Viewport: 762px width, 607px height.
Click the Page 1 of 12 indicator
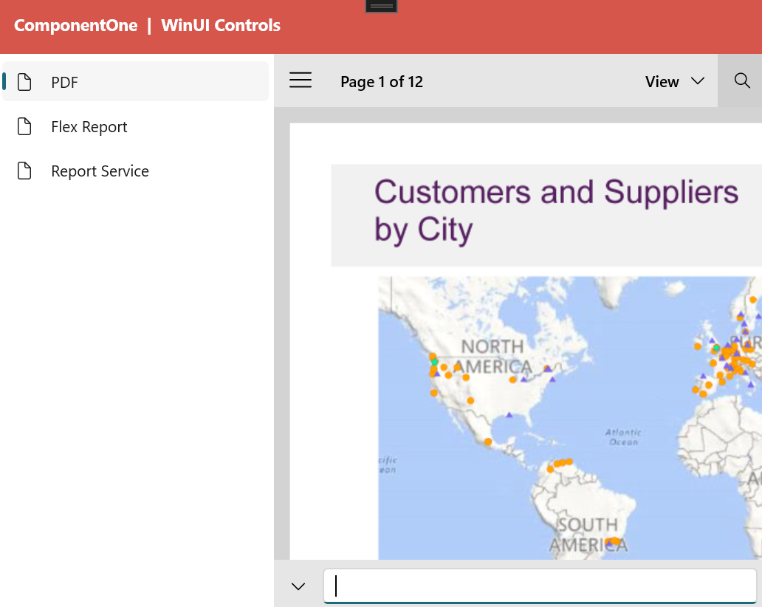pos(381,82)
